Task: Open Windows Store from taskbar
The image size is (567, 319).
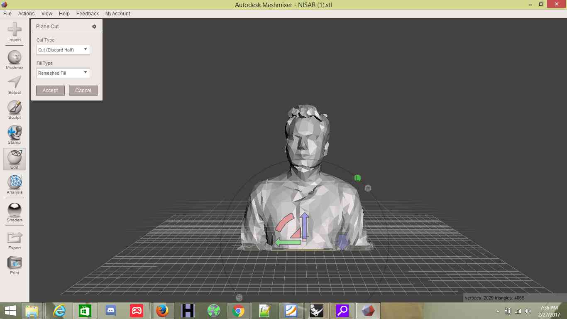Action: pos(85,311)
